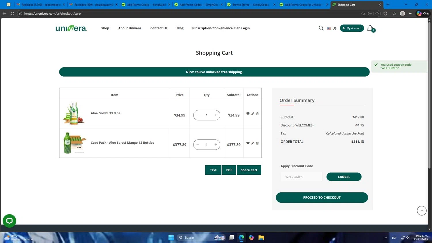Open the Shop menu
432x243 pixels.
[x=105, y=28]
